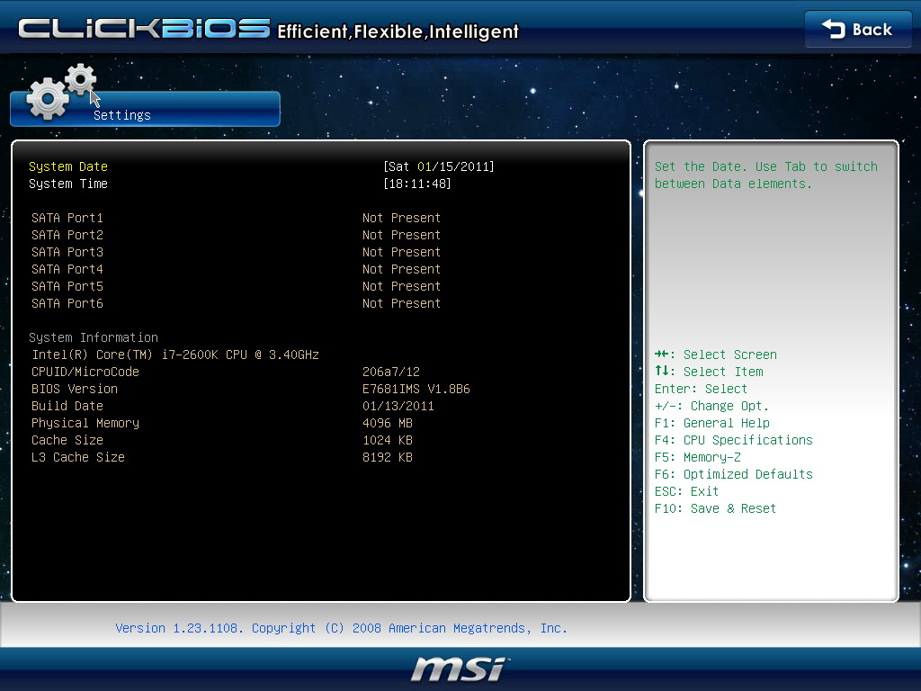Click the F5: Memory-Z hint
Viewport: 921px width, 691px height.
[698, 458]
